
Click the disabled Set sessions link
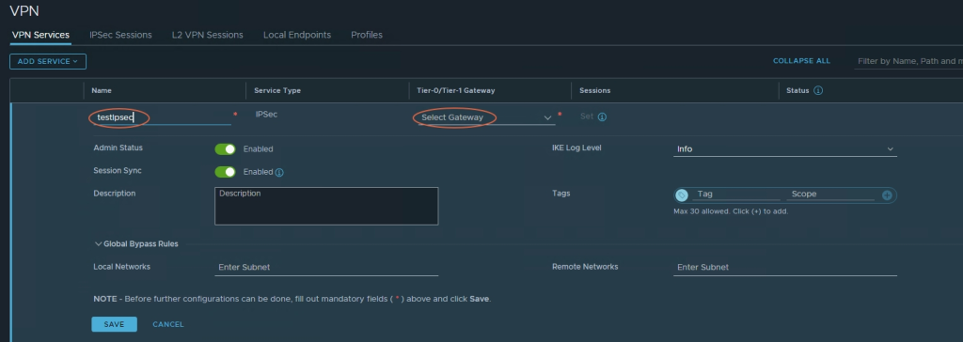pyautogui.click(x=587, y=117)
